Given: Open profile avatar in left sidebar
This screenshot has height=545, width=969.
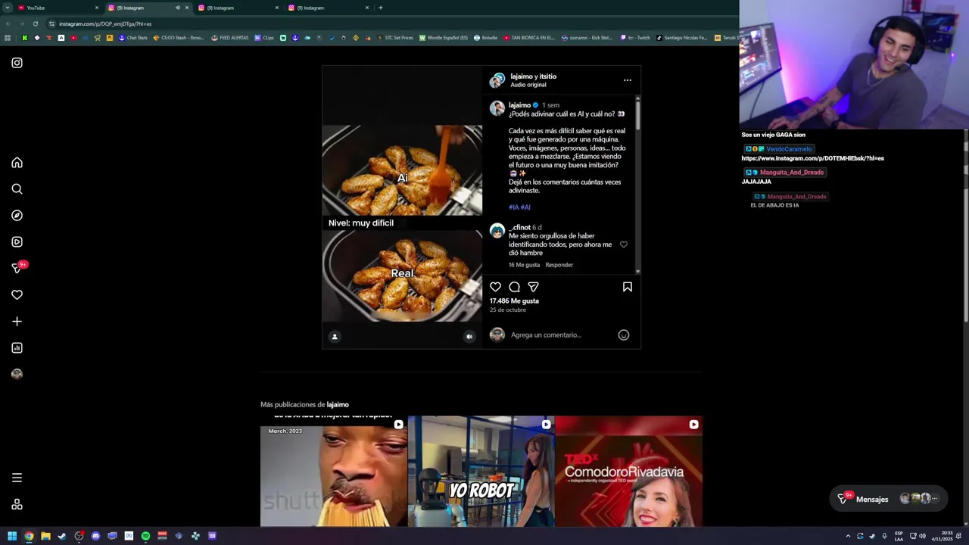Looking at the screenshot, I should [17, 374].
